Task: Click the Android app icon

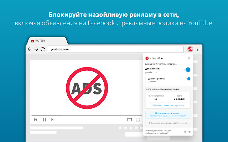Action: point(190,131)
